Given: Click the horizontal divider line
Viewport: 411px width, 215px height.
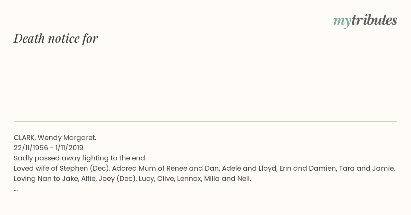Looking at the screenshot, I should [206, 121].
